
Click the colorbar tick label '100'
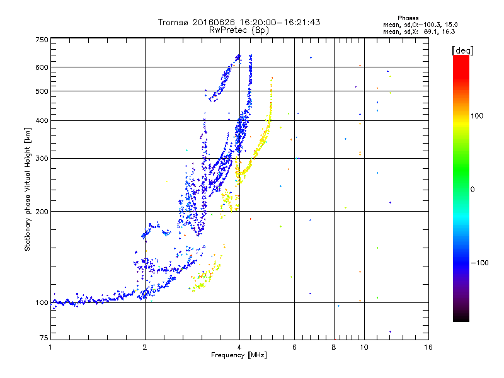click(x=477, y=116)
